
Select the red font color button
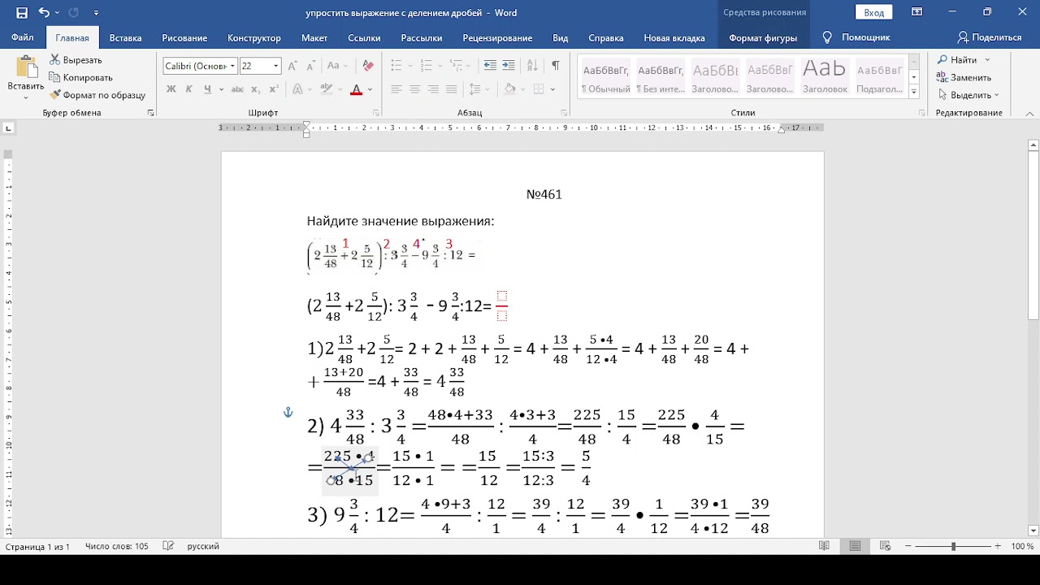[x=356, y=89]
